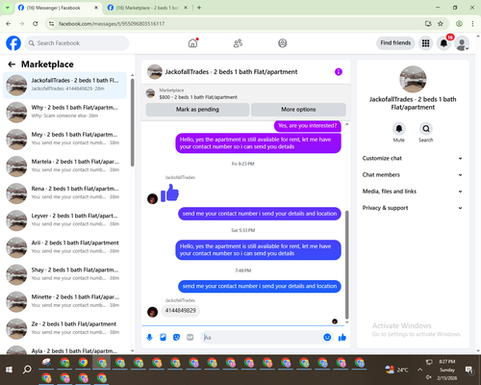Show hidden system tray icons chevron
The width and height of the screenshot is (481, 385).
pos(419,370)
